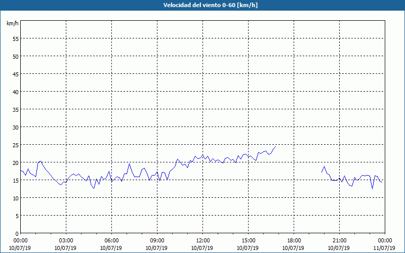Click the 15:00 time label on the x-axis
Viewport: 405px width, 253px height.
248,241
